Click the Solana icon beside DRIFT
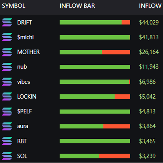 [x=7, y=22]
